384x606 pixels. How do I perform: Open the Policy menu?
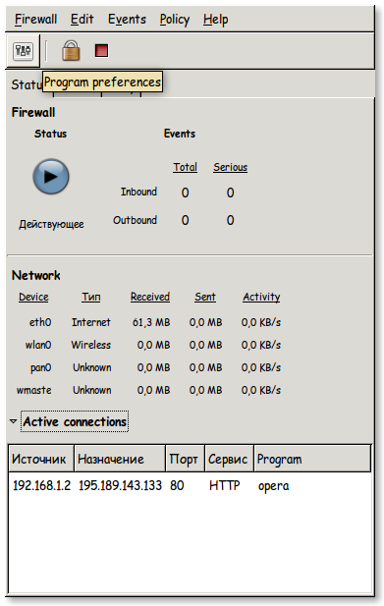tap(175, 20)
